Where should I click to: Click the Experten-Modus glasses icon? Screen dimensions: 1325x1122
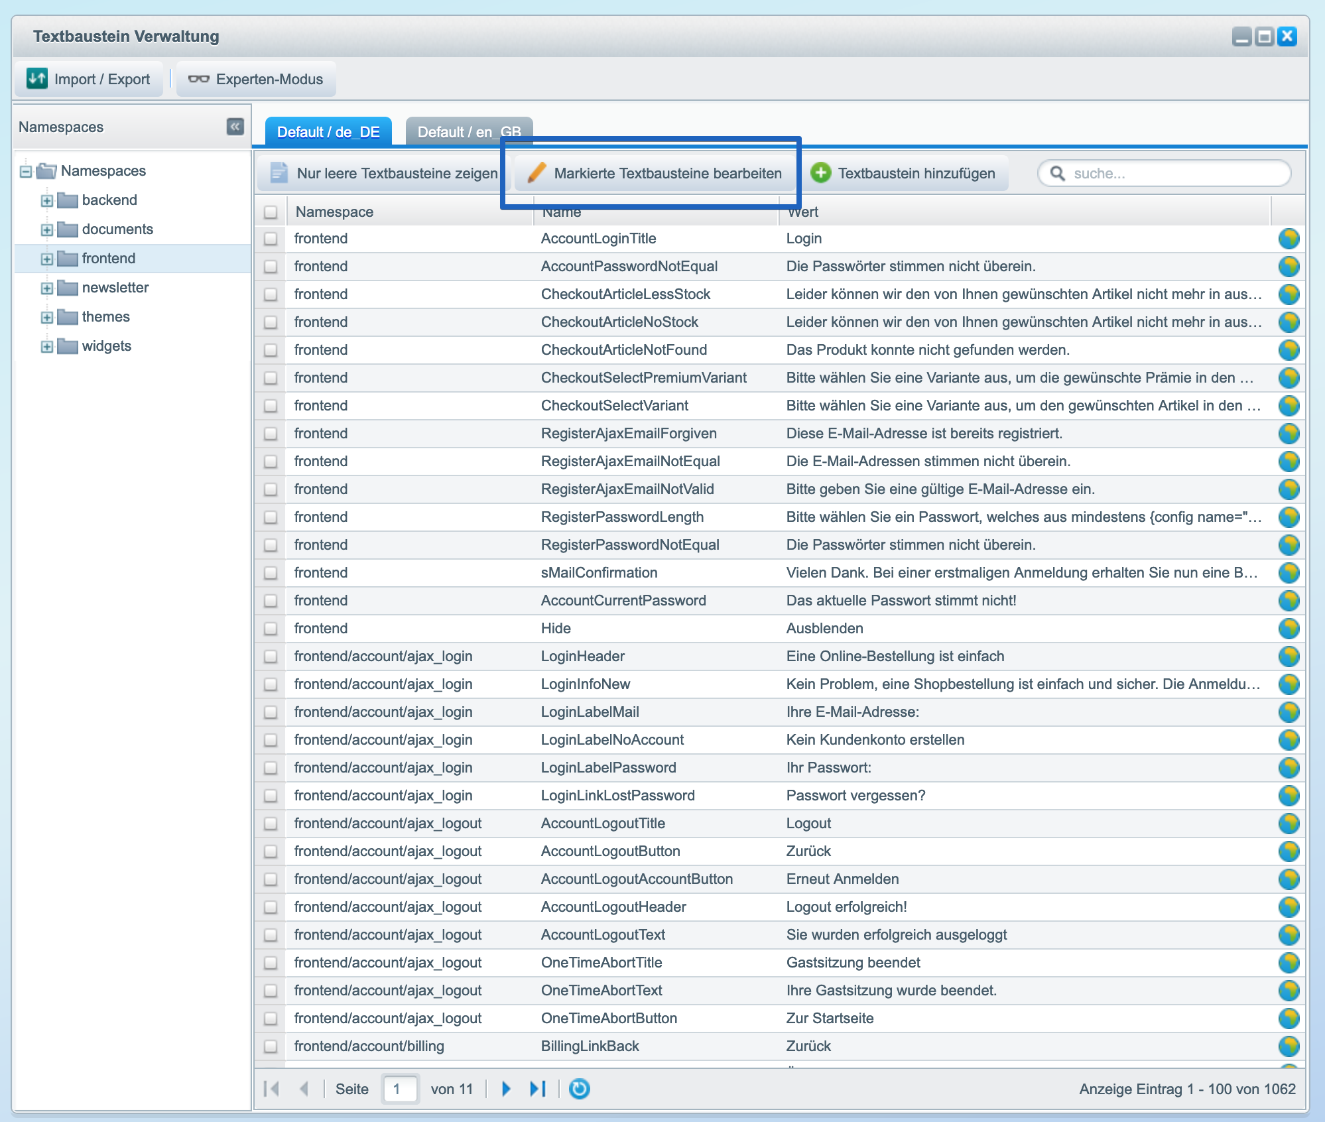198,79
